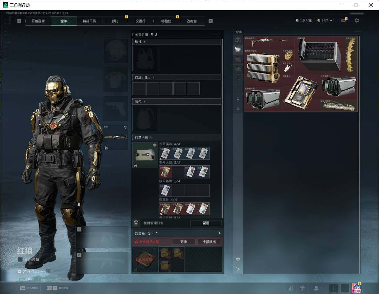Toggle lock on the expired safe box
This screenshot has width=379, height=294.
coord(136,270)
